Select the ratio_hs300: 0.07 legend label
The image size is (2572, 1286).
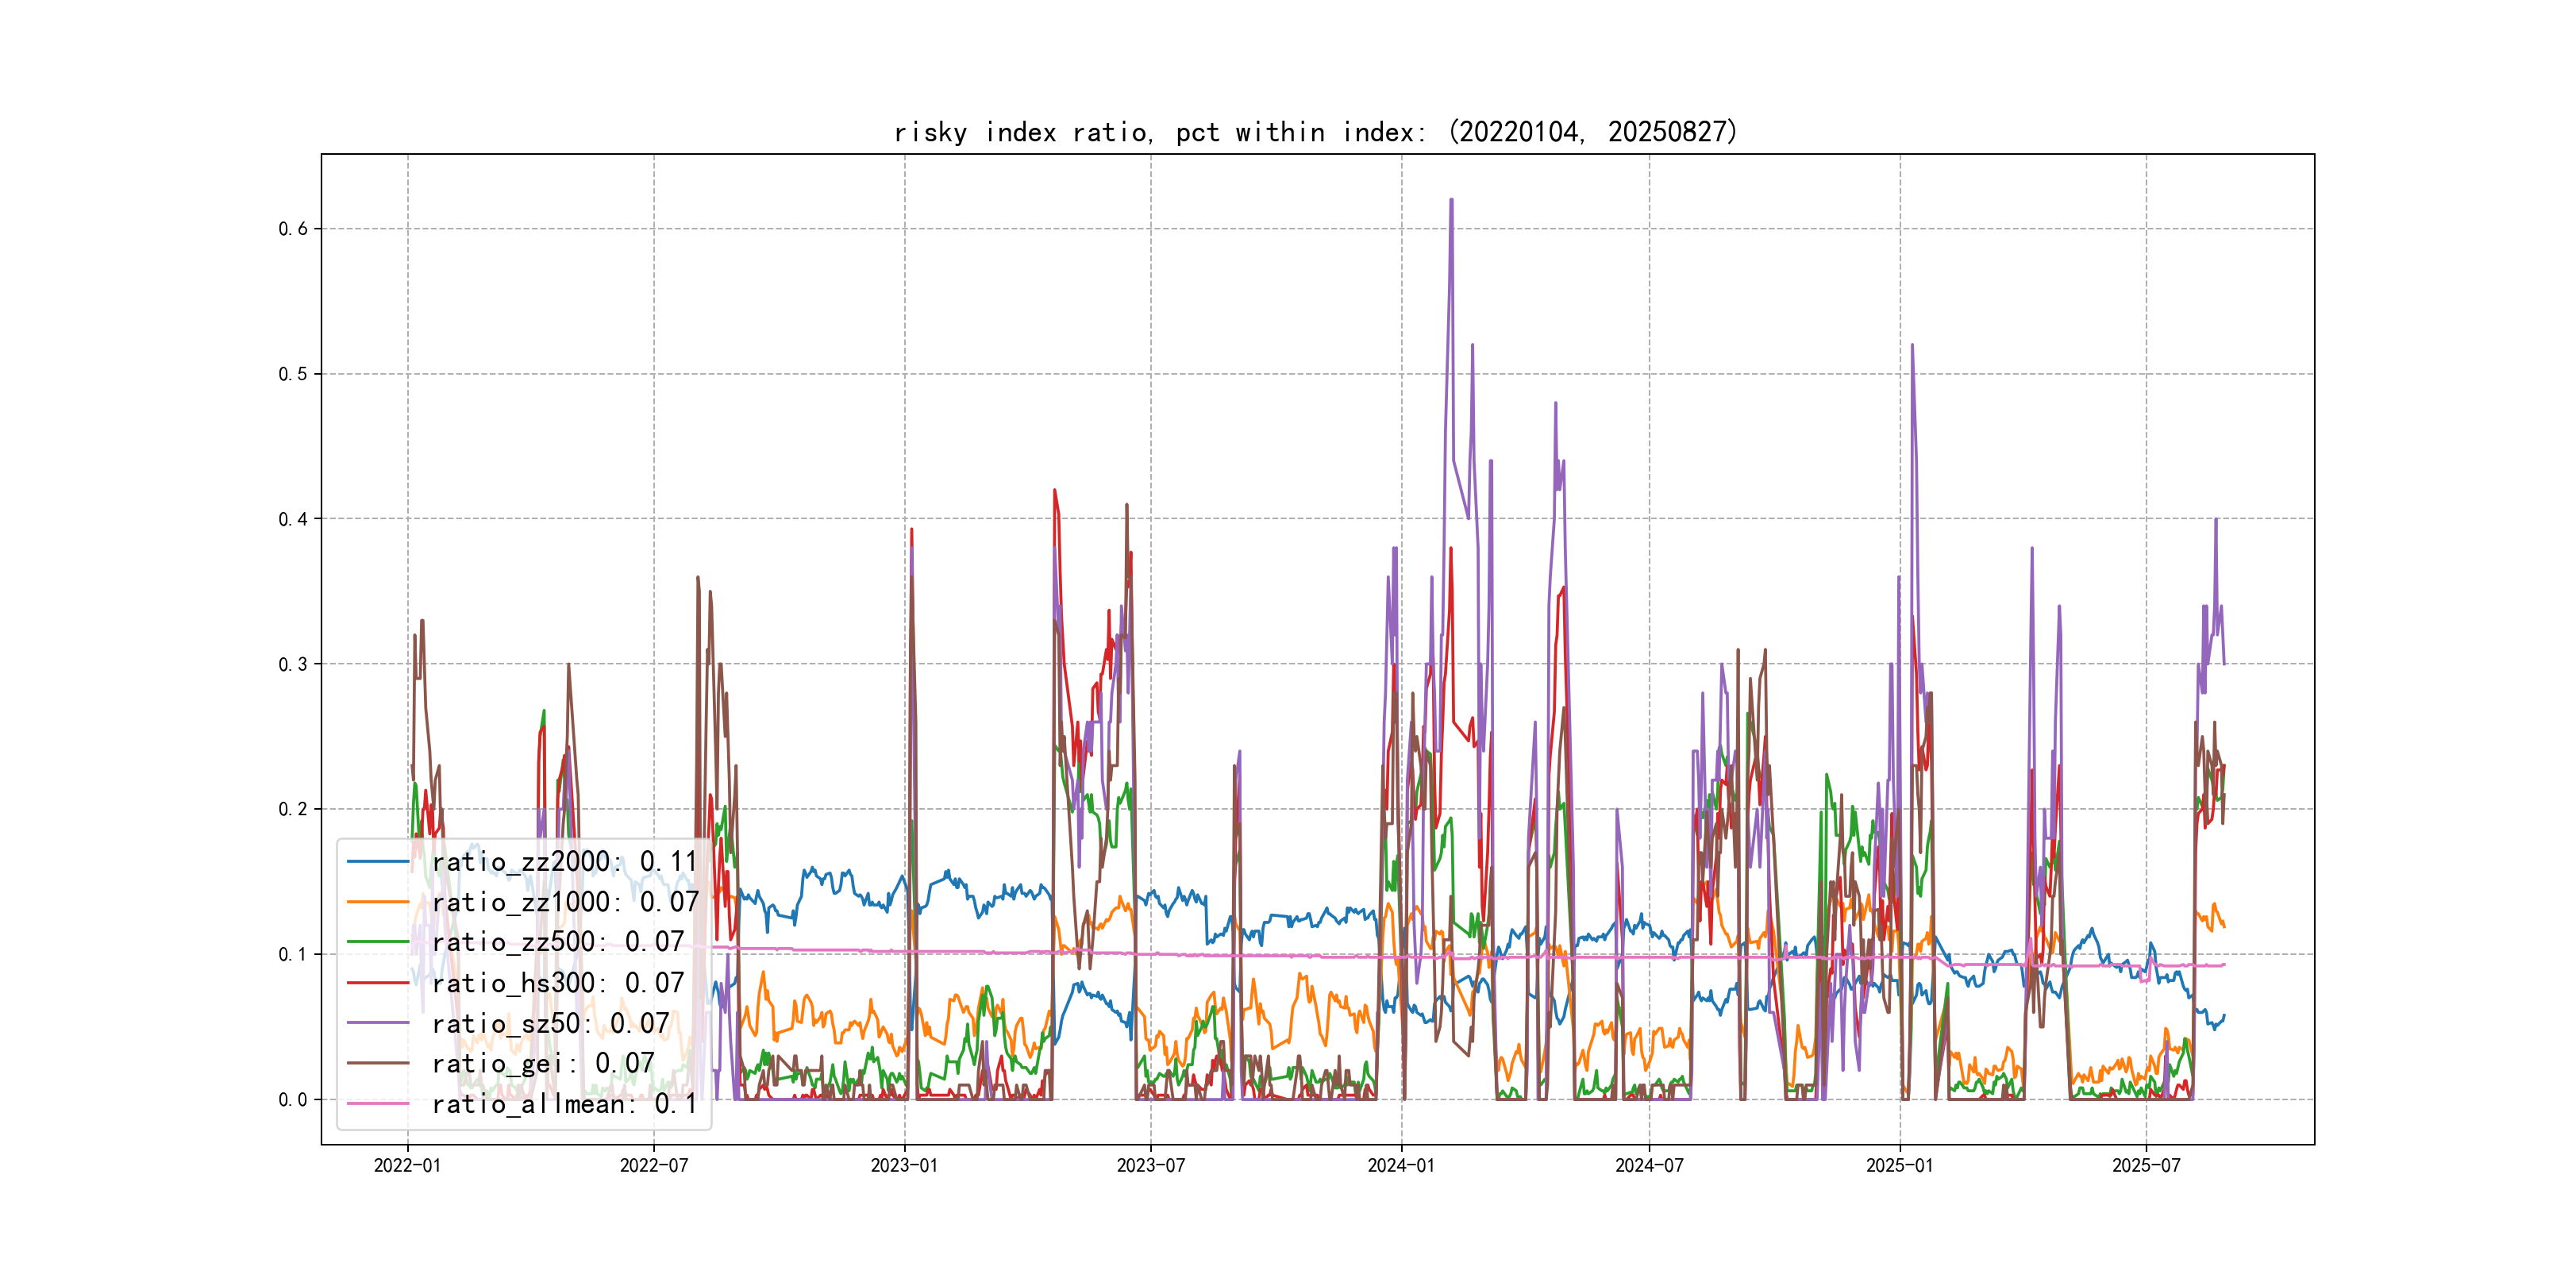[x=557, y=983]
